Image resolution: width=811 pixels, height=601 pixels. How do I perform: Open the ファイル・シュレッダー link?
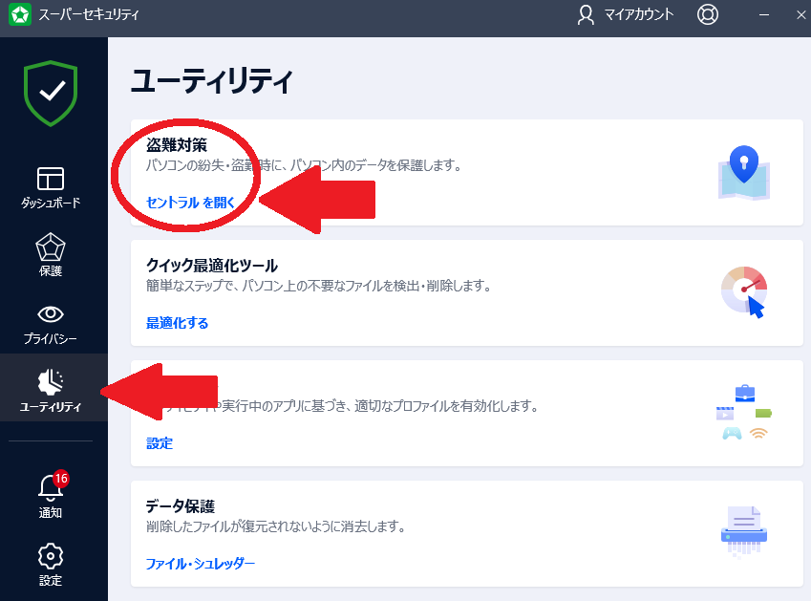click(x=200, y=564)
